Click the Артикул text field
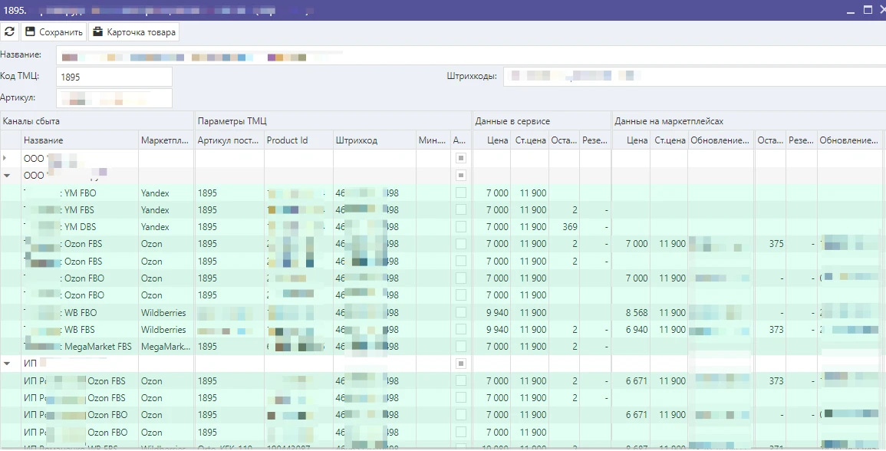Image resolution: width=886 pixels, height=451 pixels. click(x=114, y=98)
